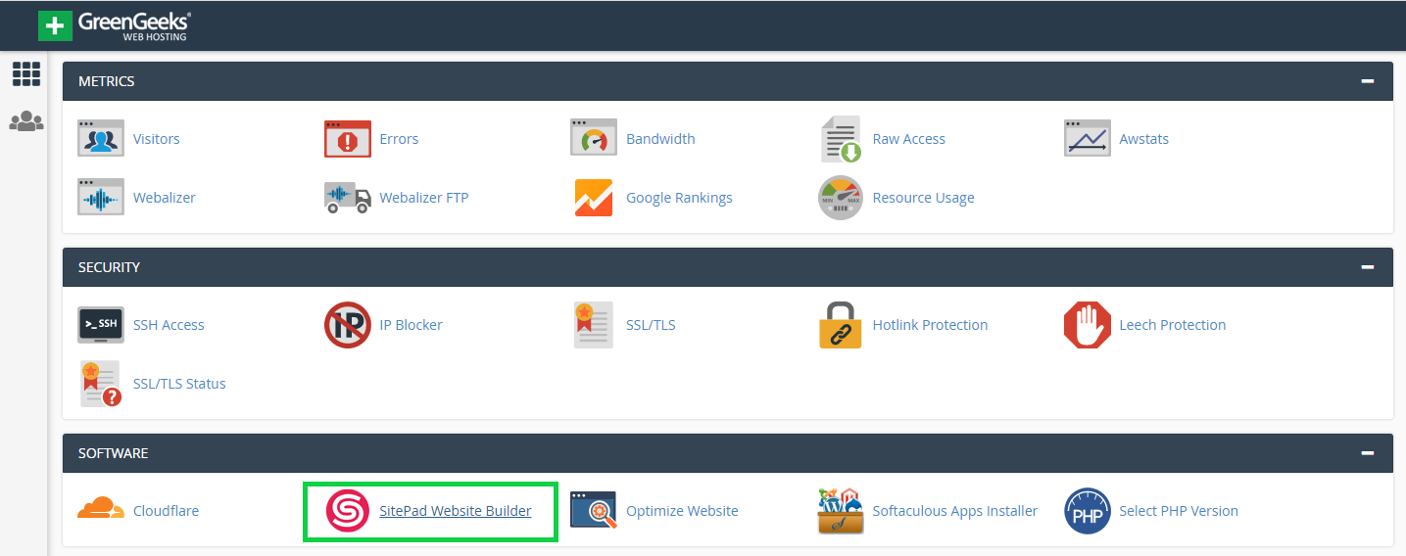Click the SSL/TLS Status certificate icon
1406x556 pixels.
click(101, 384)
